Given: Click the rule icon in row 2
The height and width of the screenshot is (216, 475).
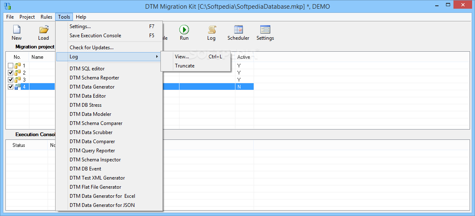Looking at the screenshot, I should tap(18, 72).
